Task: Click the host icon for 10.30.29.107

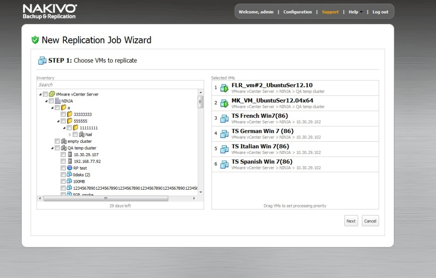Action: pos(70,154)
